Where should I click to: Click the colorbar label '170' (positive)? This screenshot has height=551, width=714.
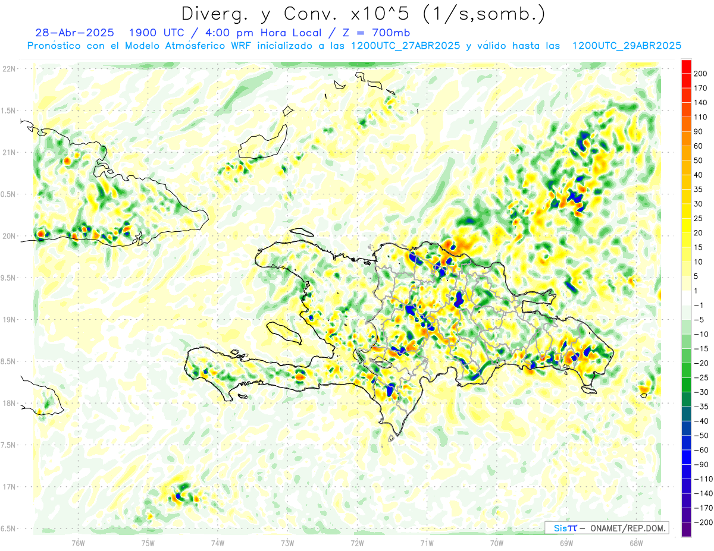700,88
